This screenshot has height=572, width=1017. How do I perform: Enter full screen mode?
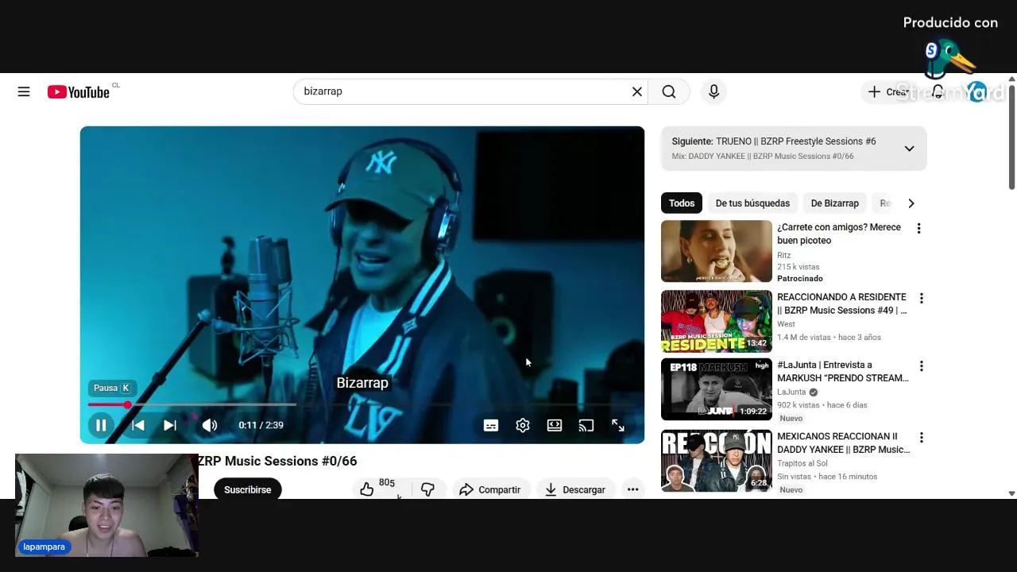pos(618,425)
